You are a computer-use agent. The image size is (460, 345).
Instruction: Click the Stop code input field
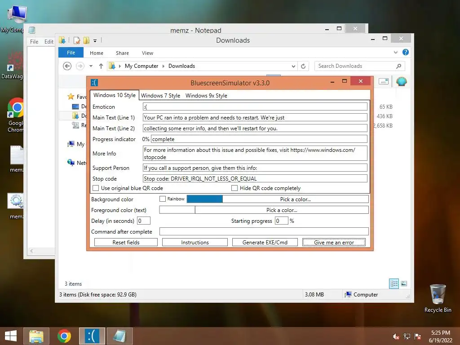255,179
